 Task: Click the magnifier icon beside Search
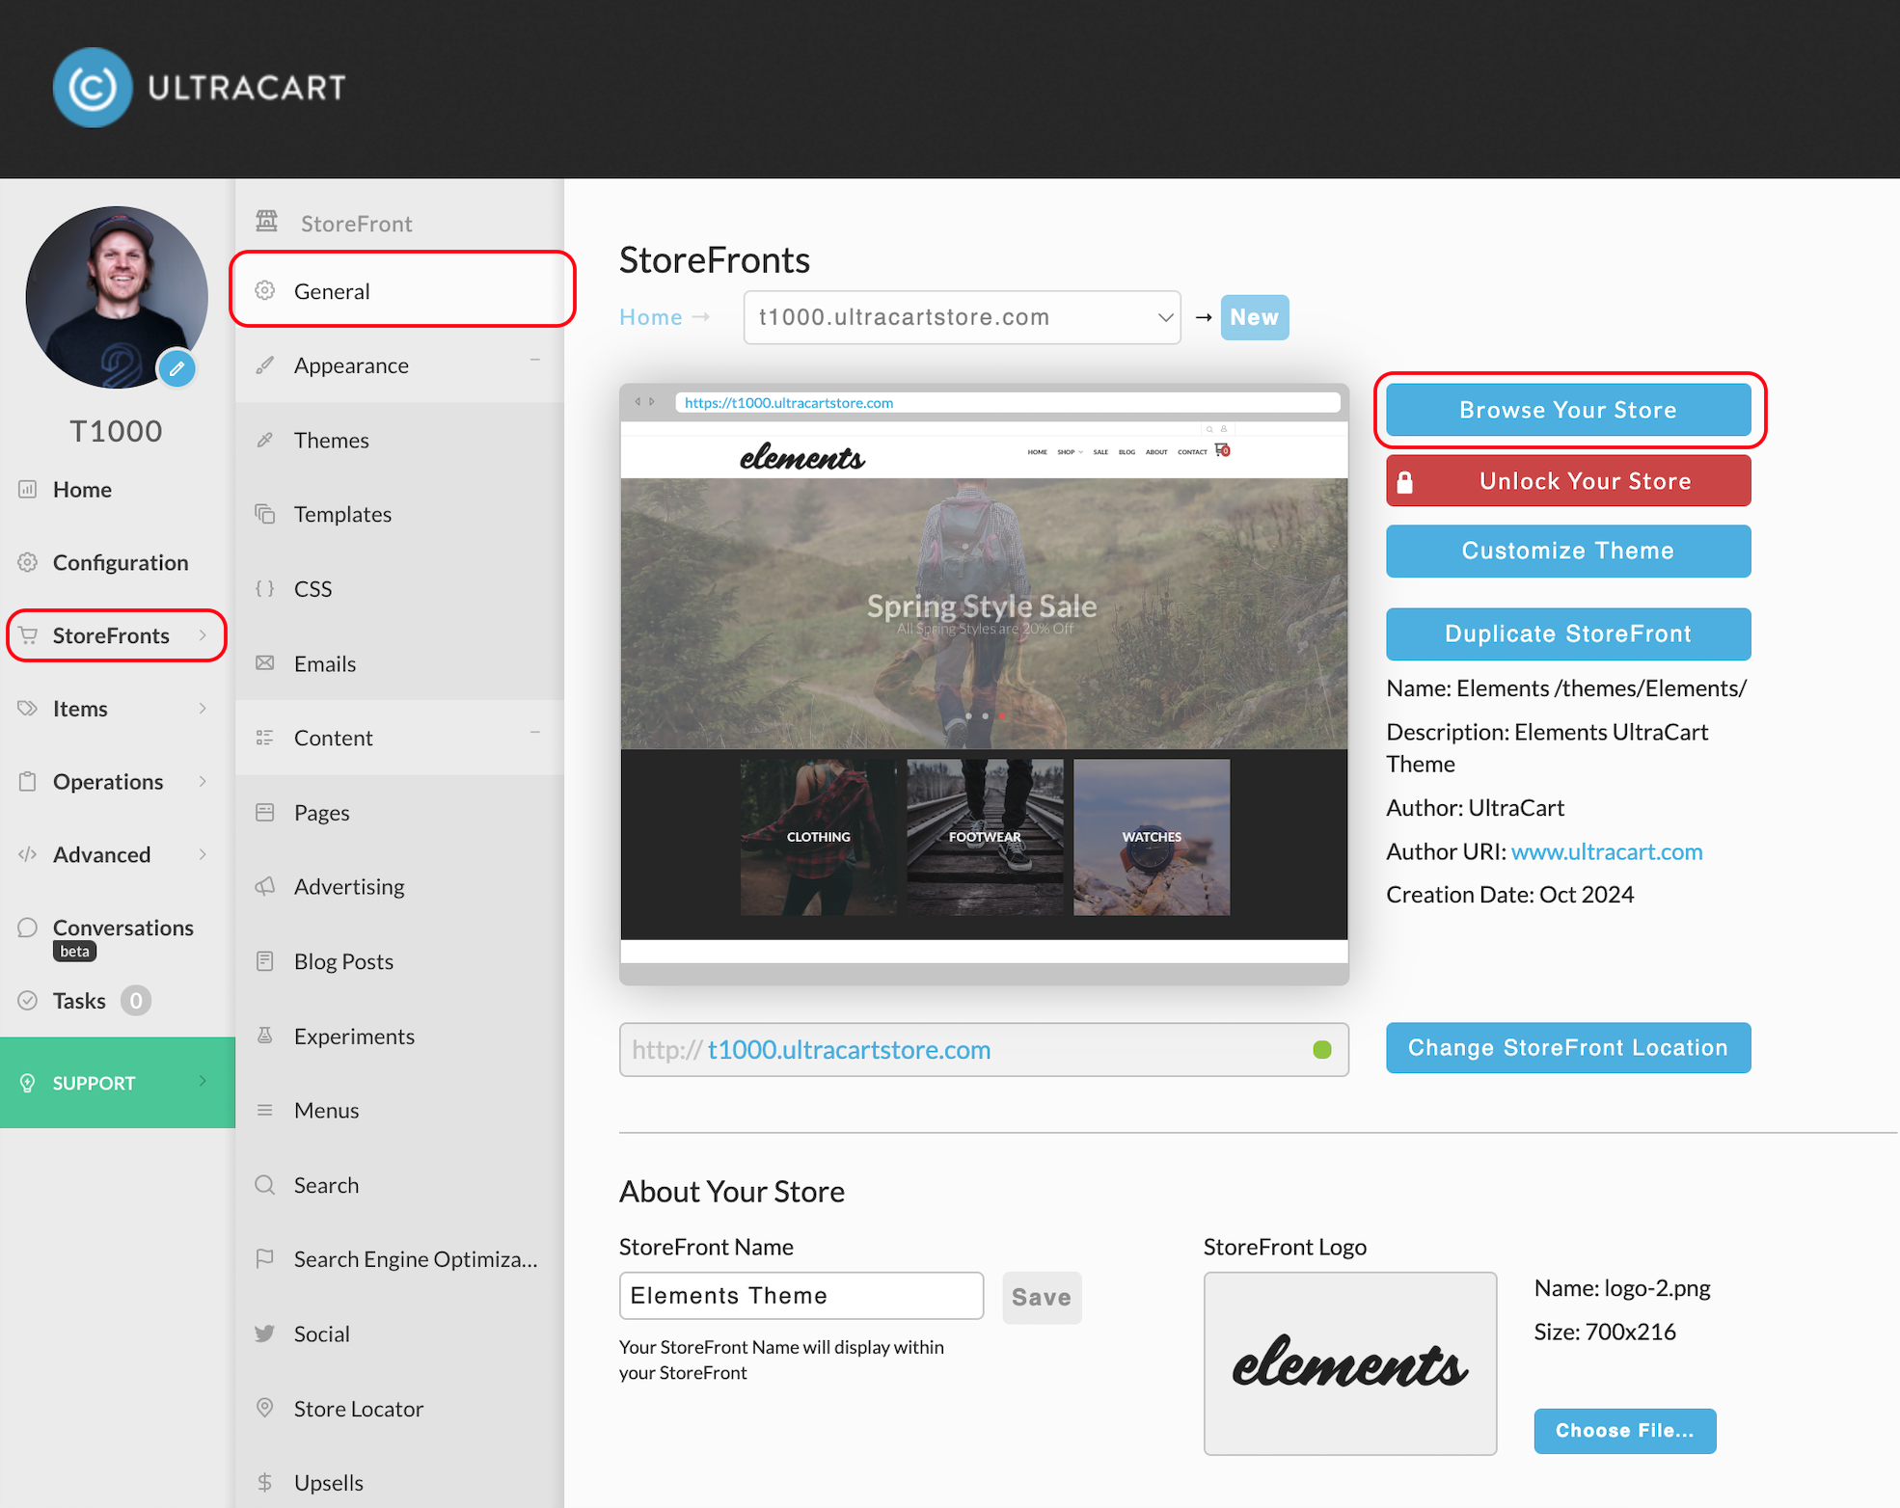265,1185
